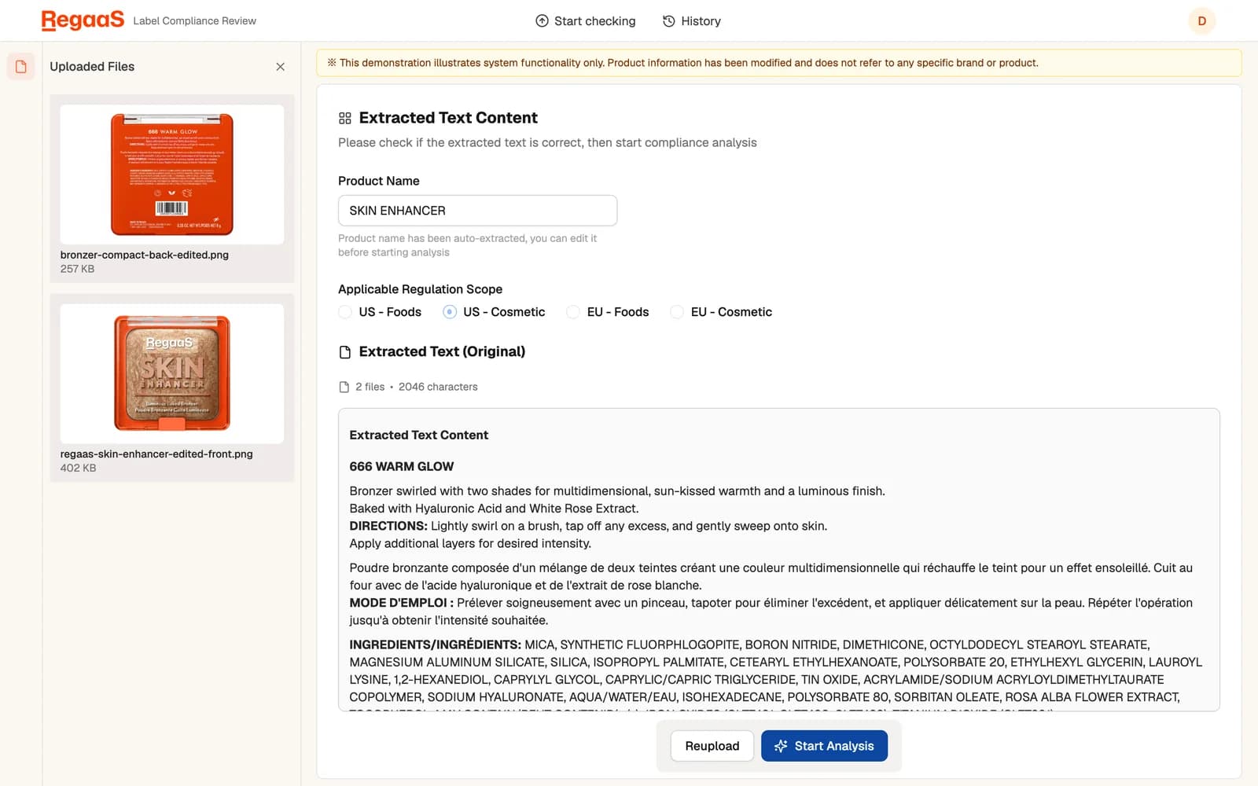The image size is (1258, 786).
Task: Click the 666 WARM GLOW heading
Action: click(402, 466)
